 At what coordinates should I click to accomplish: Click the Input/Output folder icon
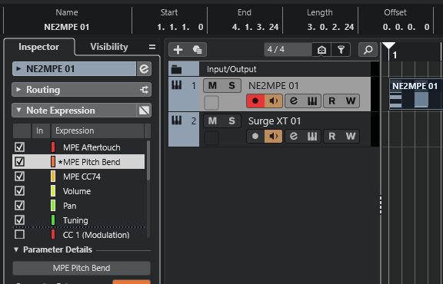177,69
